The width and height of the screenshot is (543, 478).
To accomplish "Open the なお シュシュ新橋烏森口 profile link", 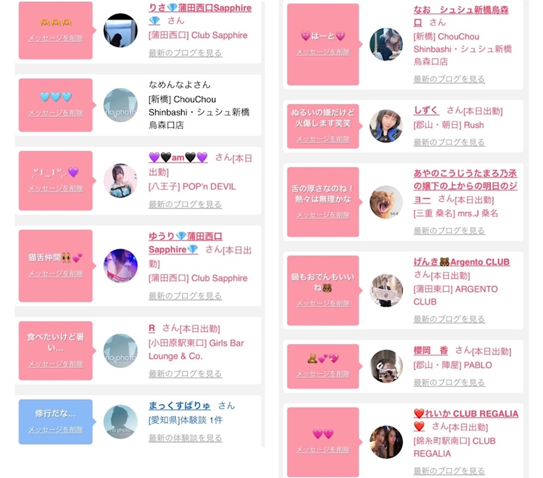I will 461,16.
